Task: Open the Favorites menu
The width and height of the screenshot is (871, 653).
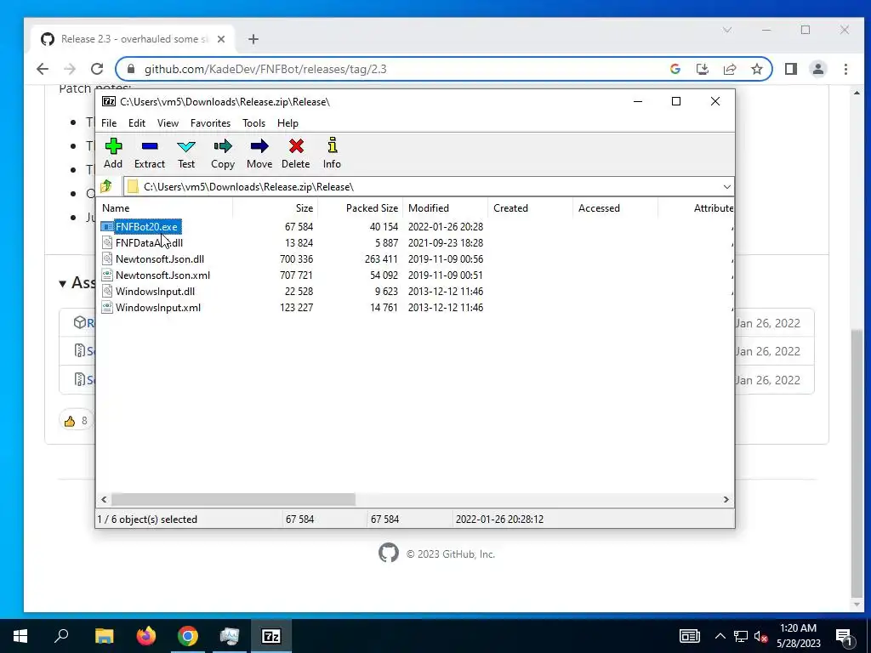Action: coord(211,122)
